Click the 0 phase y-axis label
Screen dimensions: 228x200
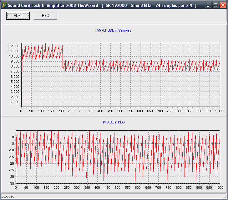coord(13,137)
